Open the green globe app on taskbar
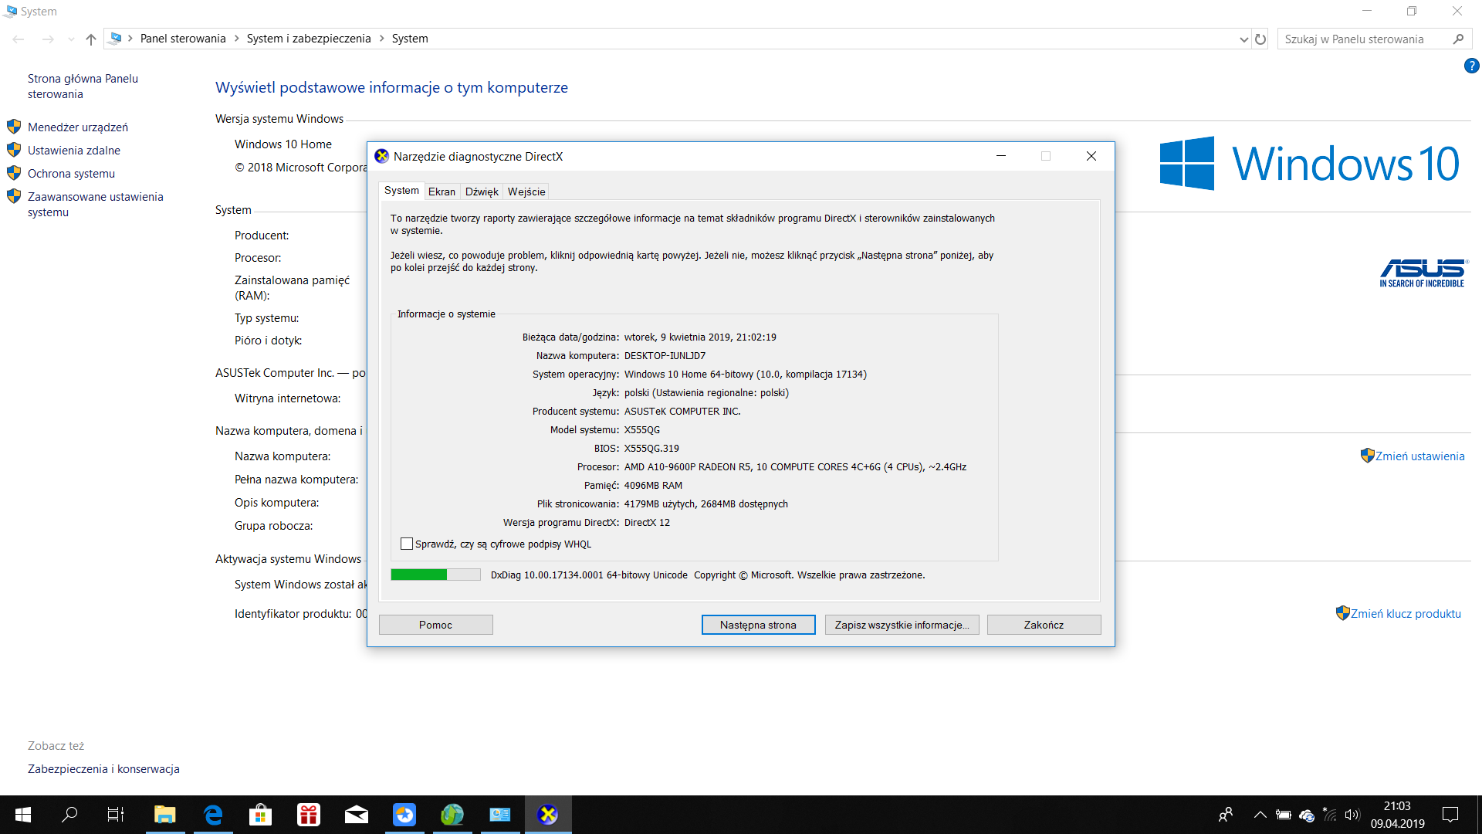 (452, 815)
